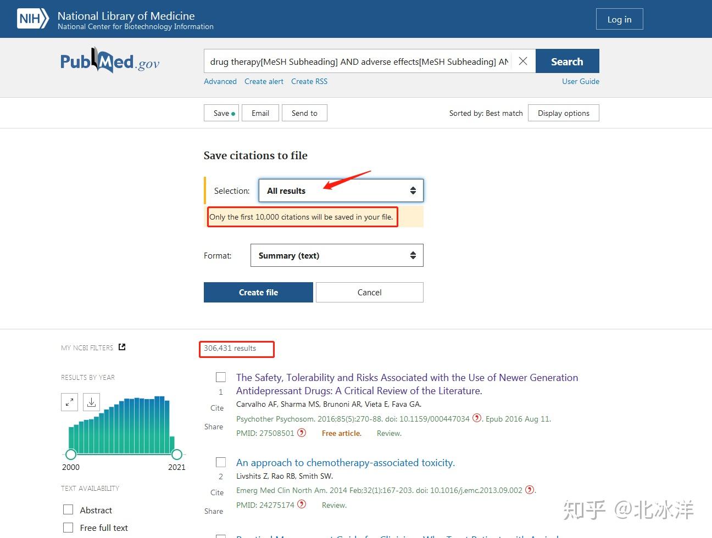
Task: Expand the Results by Year chart
Action: pos(69,402)
